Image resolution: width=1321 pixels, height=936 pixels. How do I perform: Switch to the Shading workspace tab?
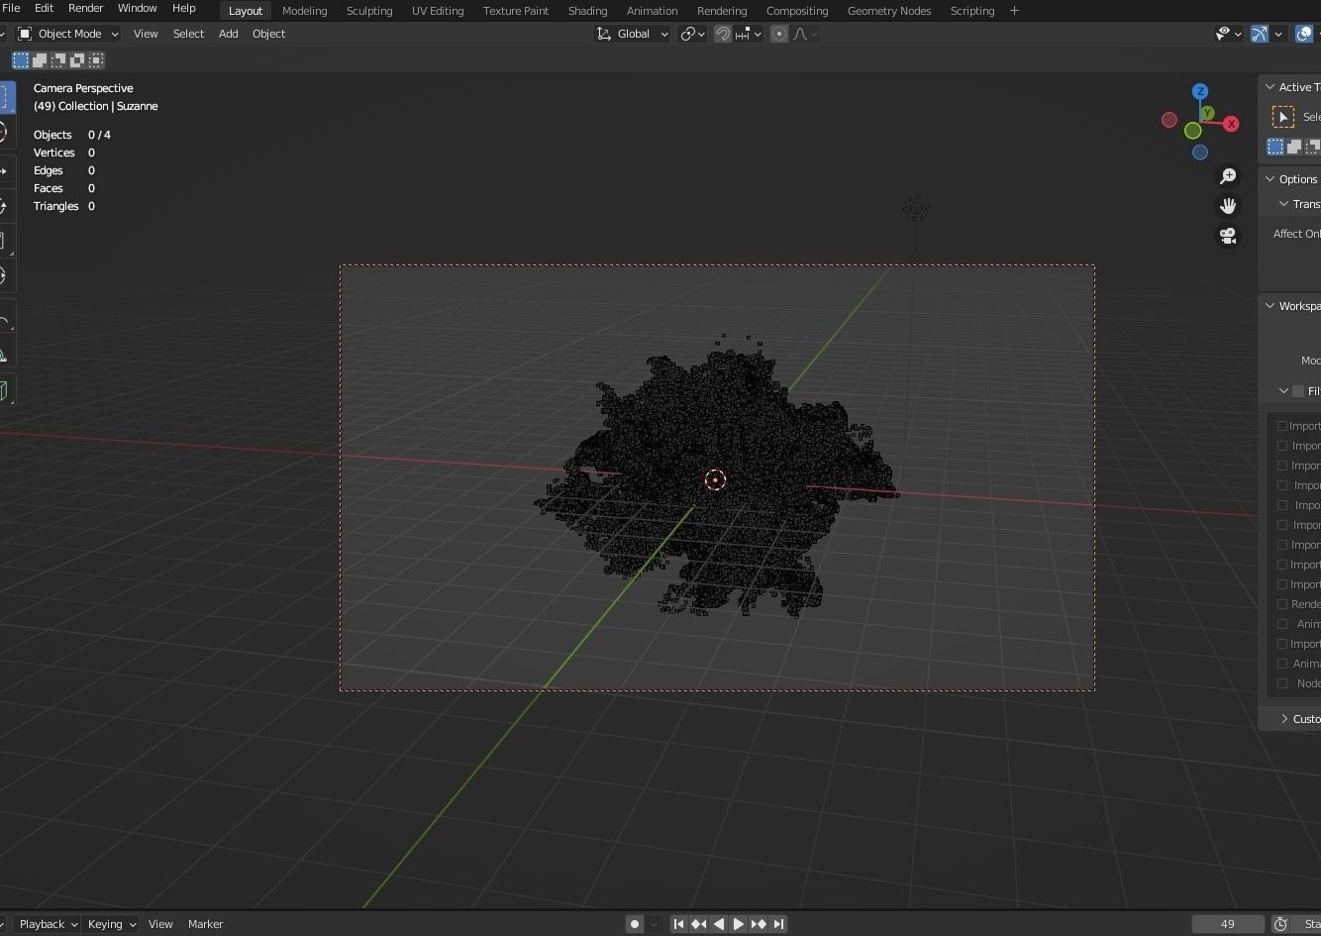[x=587, y=11]
